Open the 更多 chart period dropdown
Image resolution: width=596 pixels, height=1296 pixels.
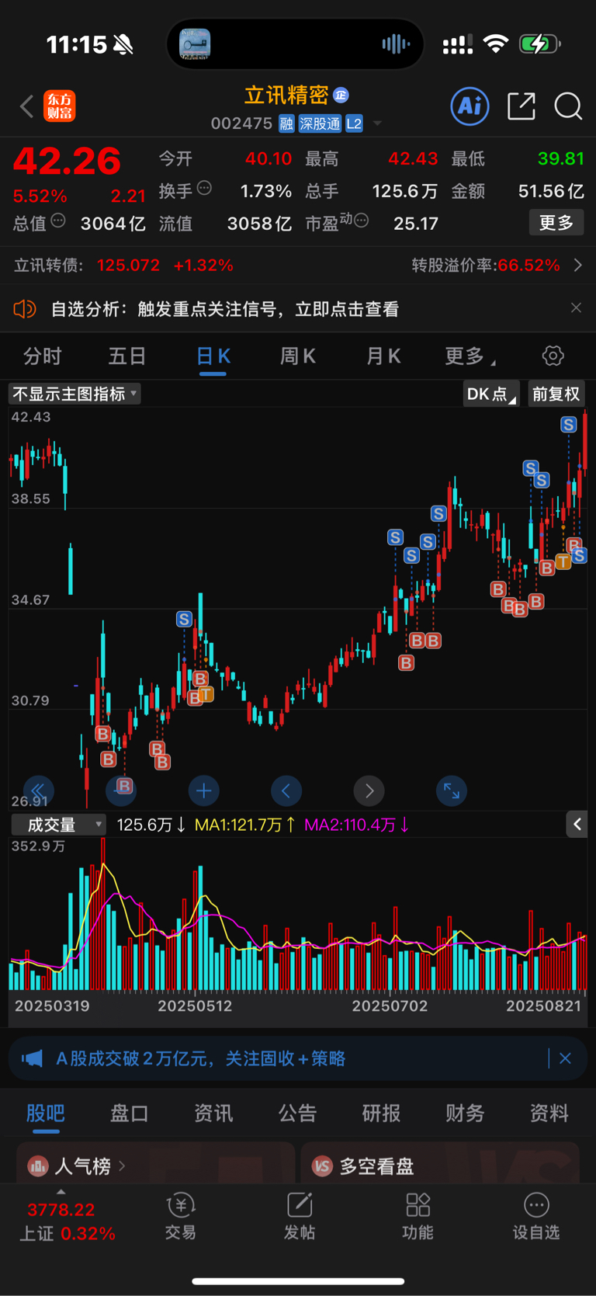point(470,356)
